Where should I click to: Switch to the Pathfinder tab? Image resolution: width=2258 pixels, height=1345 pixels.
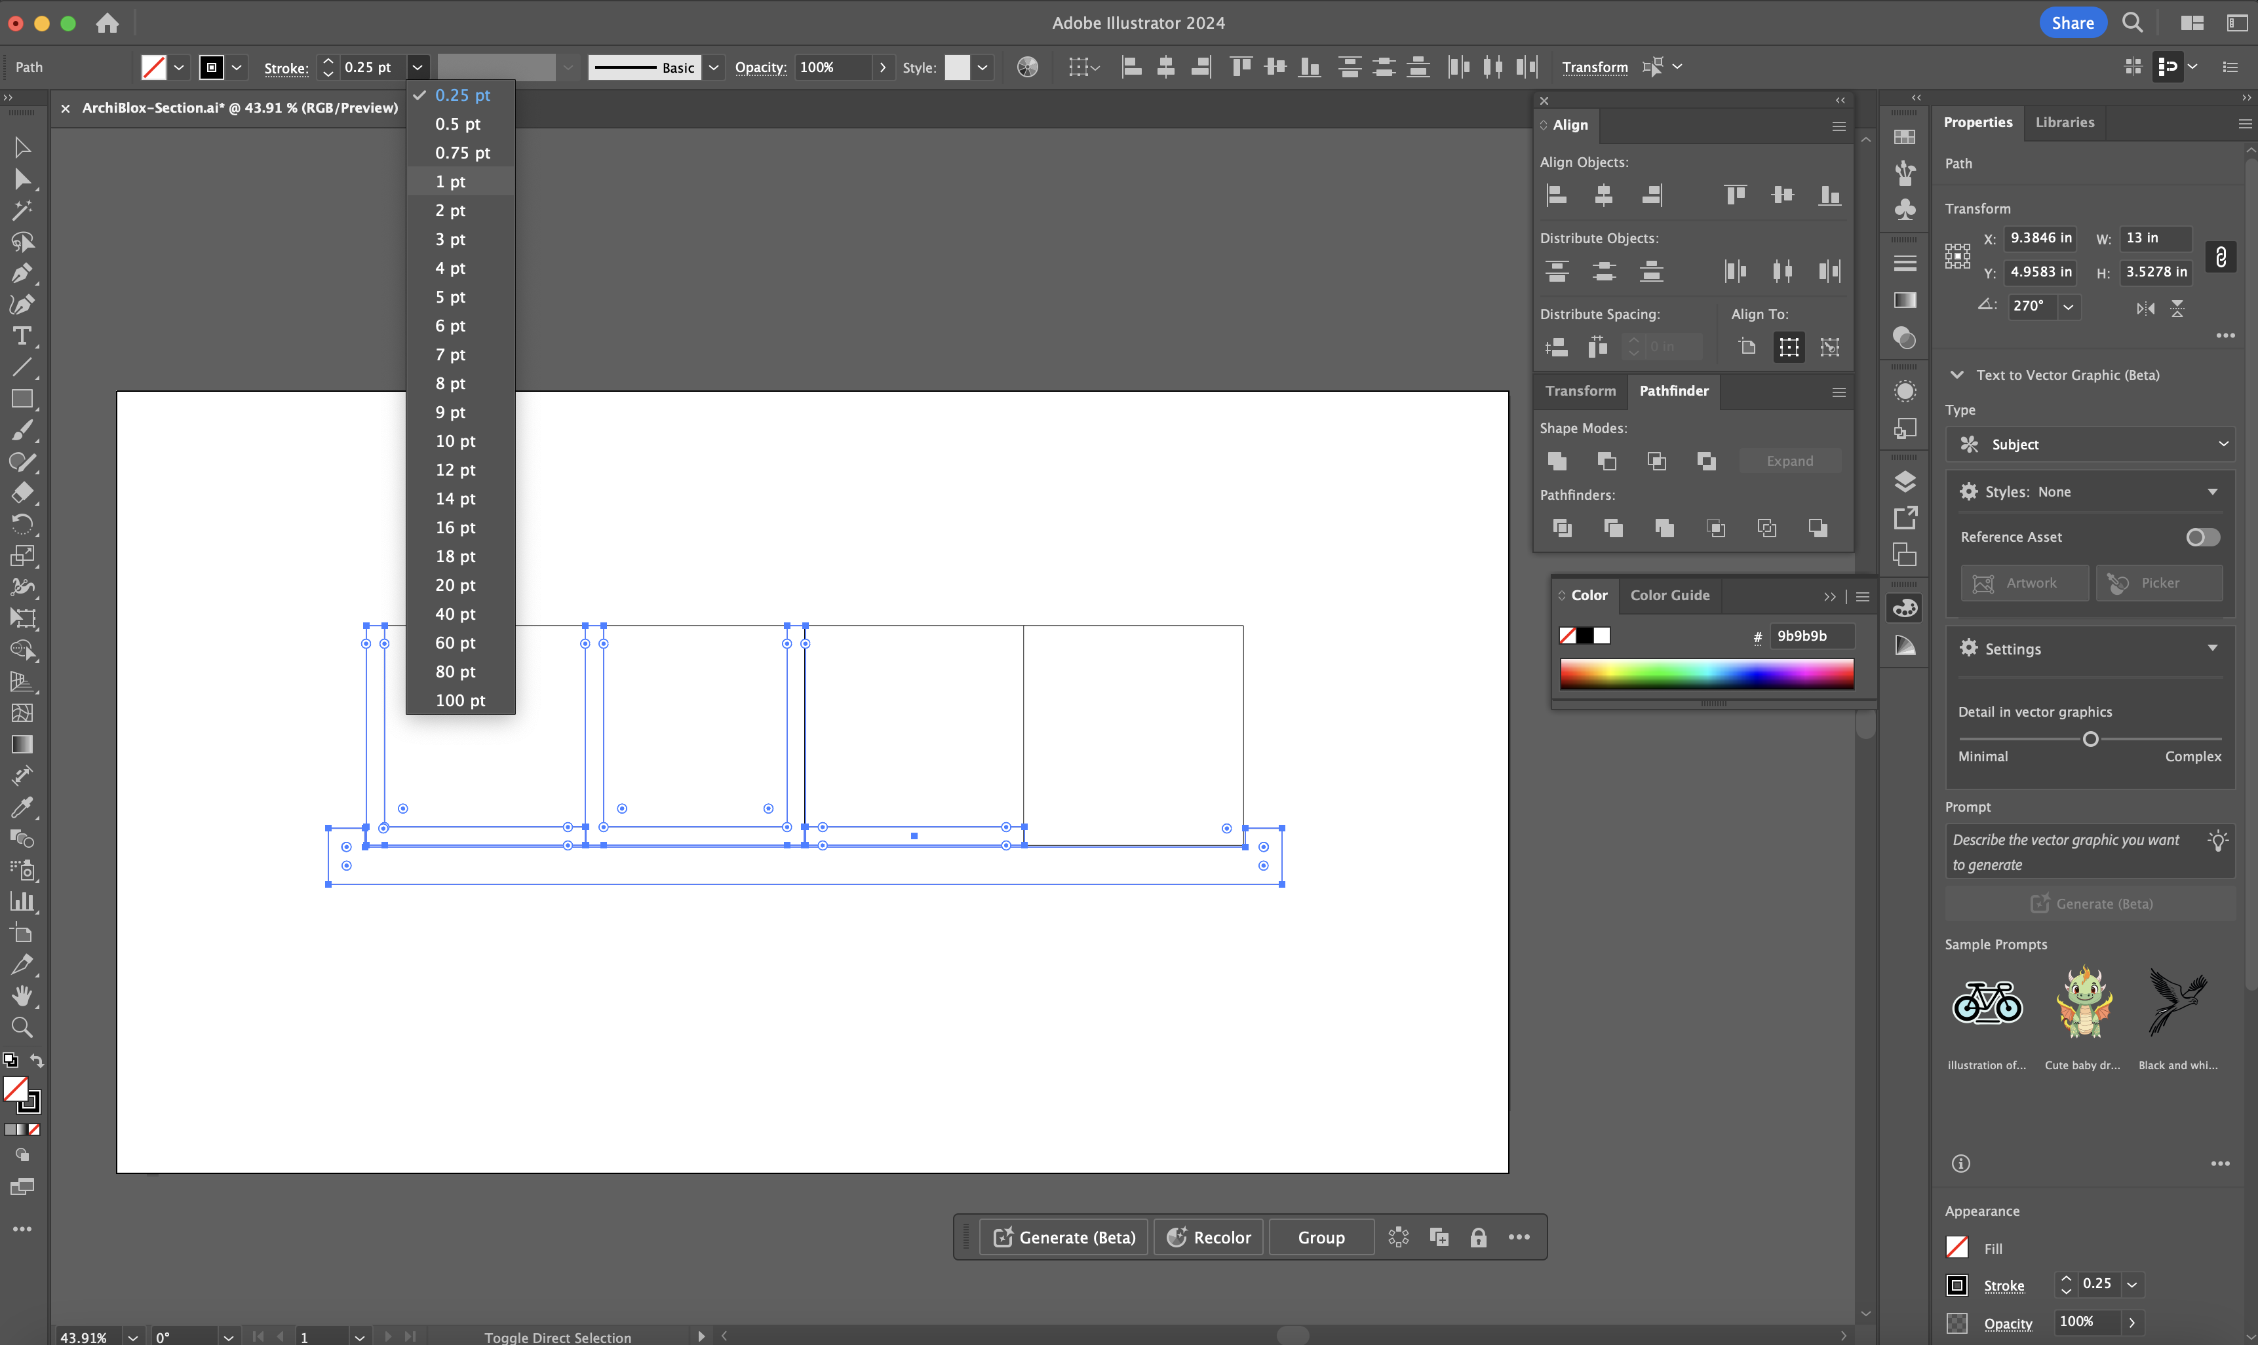1673,389
